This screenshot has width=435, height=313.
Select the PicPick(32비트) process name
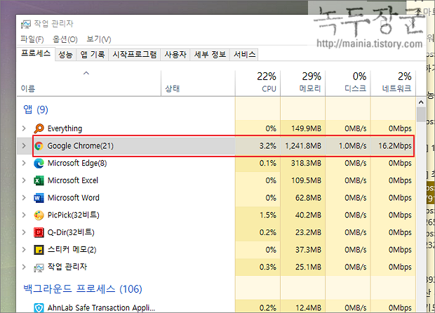pos(74,215)
